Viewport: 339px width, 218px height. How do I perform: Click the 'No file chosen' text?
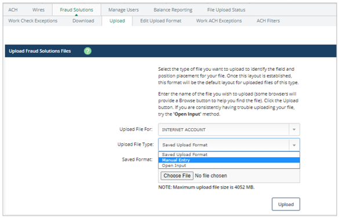[x=211, y=176]
